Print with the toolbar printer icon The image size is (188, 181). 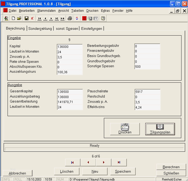click(70, 18)
